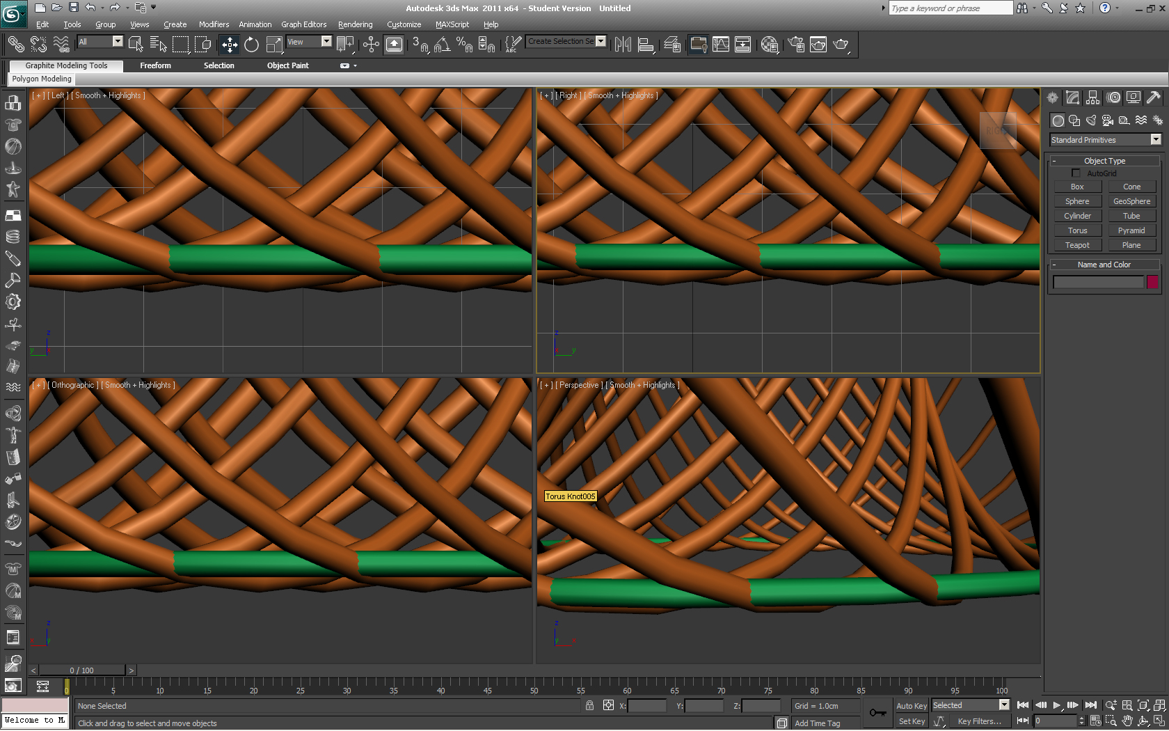Click Bind to Space Warp icon
1169x731 pixels.
coord(61,45)
